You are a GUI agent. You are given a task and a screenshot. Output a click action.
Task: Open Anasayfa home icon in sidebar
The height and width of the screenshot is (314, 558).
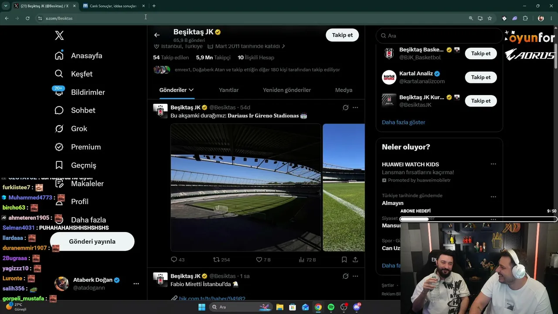[x=59, y=55]
